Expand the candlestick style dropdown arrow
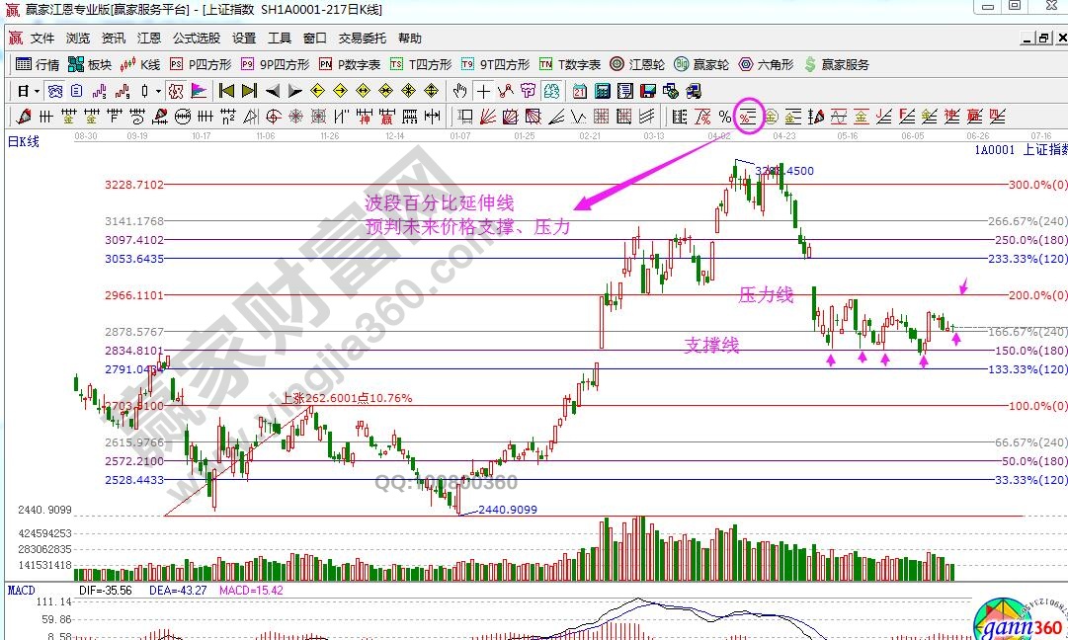 (158, 91)
